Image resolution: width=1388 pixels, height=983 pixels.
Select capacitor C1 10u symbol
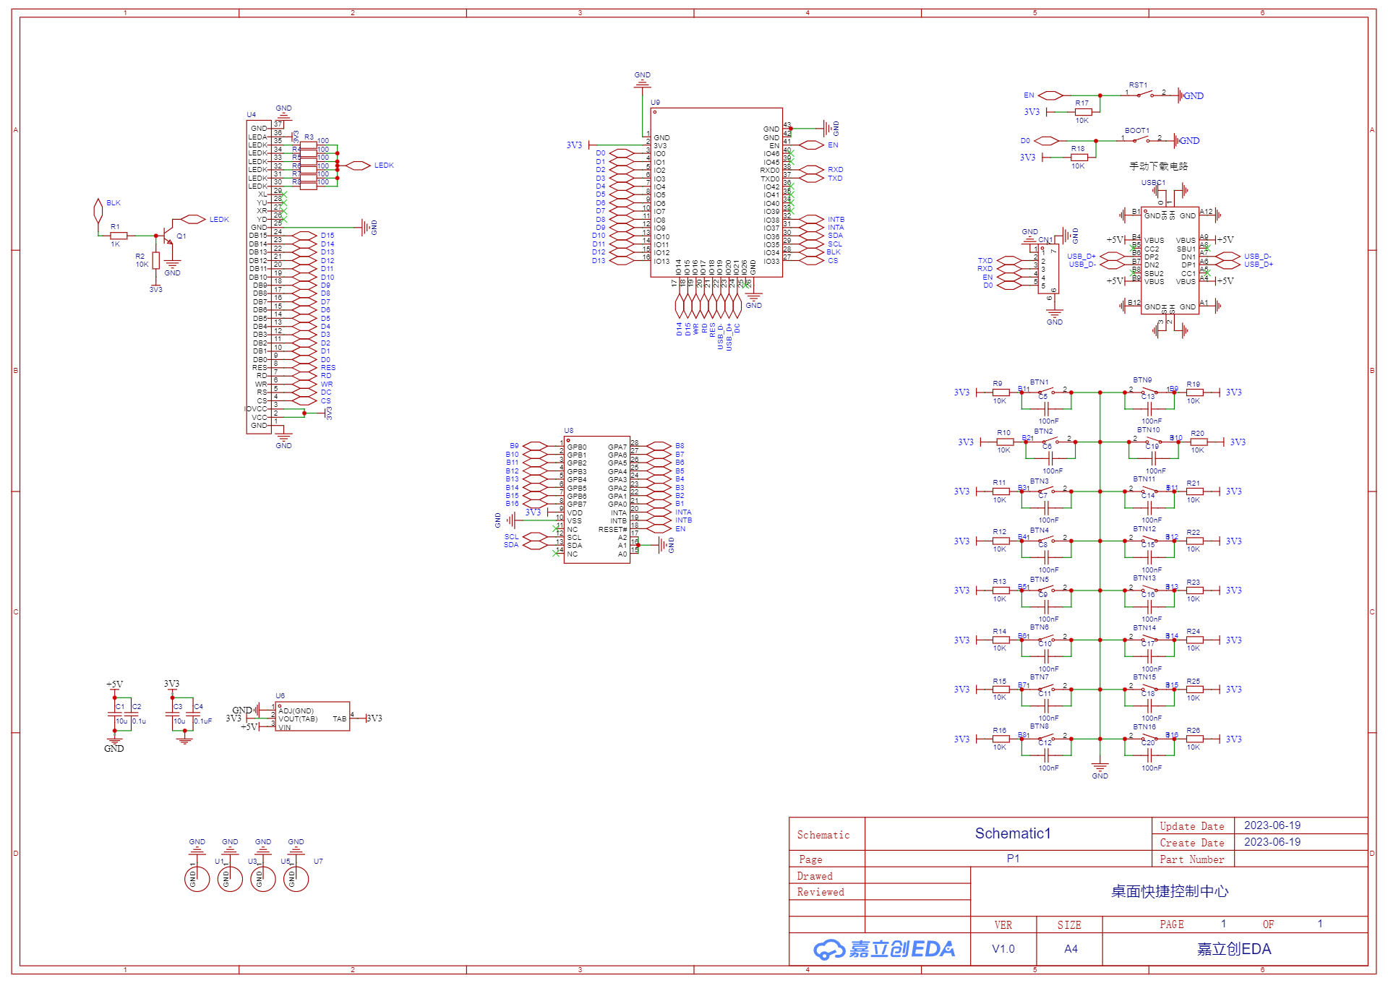(114, 714)
